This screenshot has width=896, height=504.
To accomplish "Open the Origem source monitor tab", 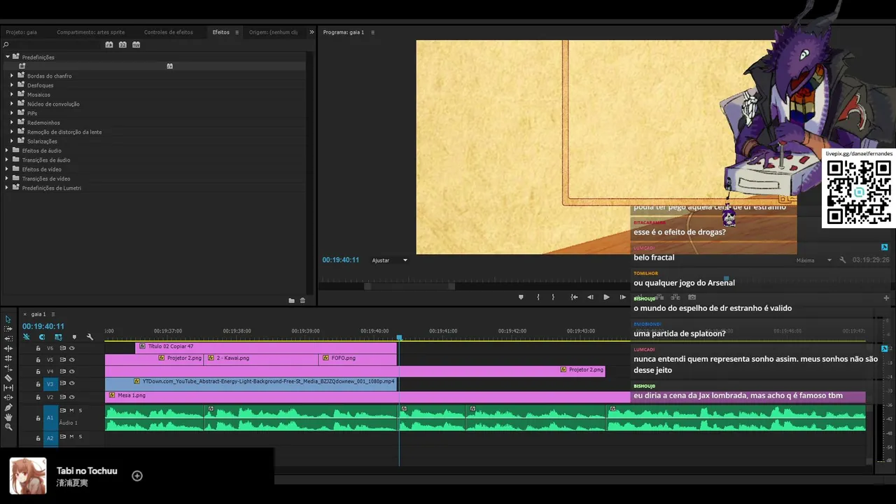I will coord(273,32).
